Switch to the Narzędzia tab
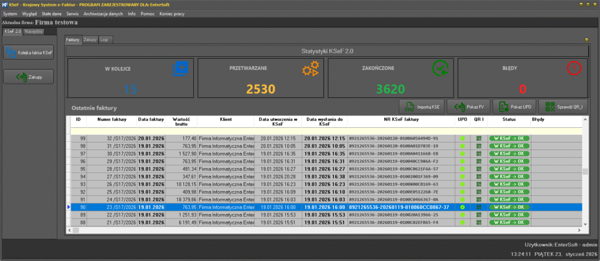 [x=33, y=31]
